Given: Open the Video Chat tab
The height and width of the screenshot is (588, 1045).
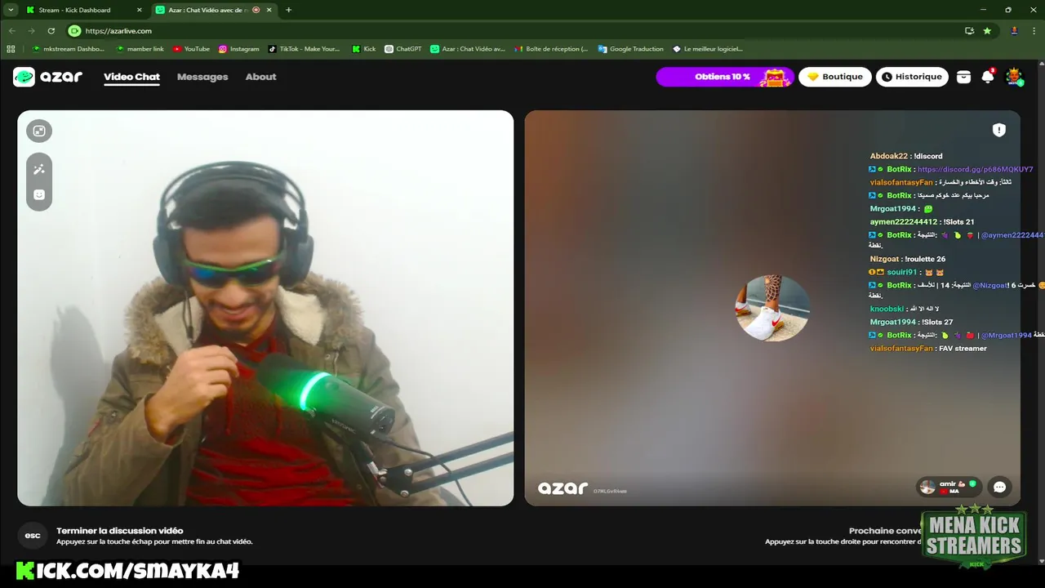Looking at the screenshot, I should coord(131,77).
